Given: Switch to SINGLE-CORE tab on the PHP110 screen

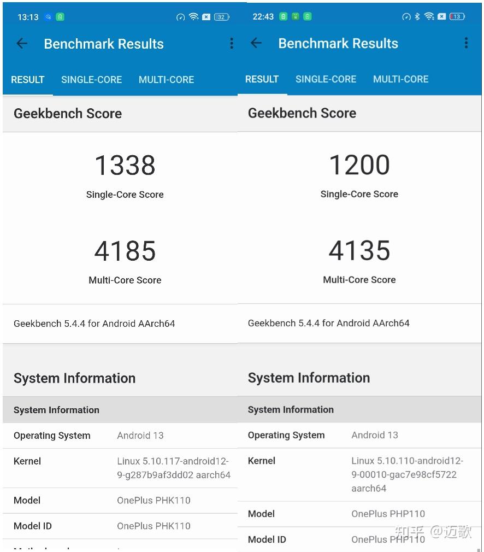Looking at the screenshot, I should point(326,79).
